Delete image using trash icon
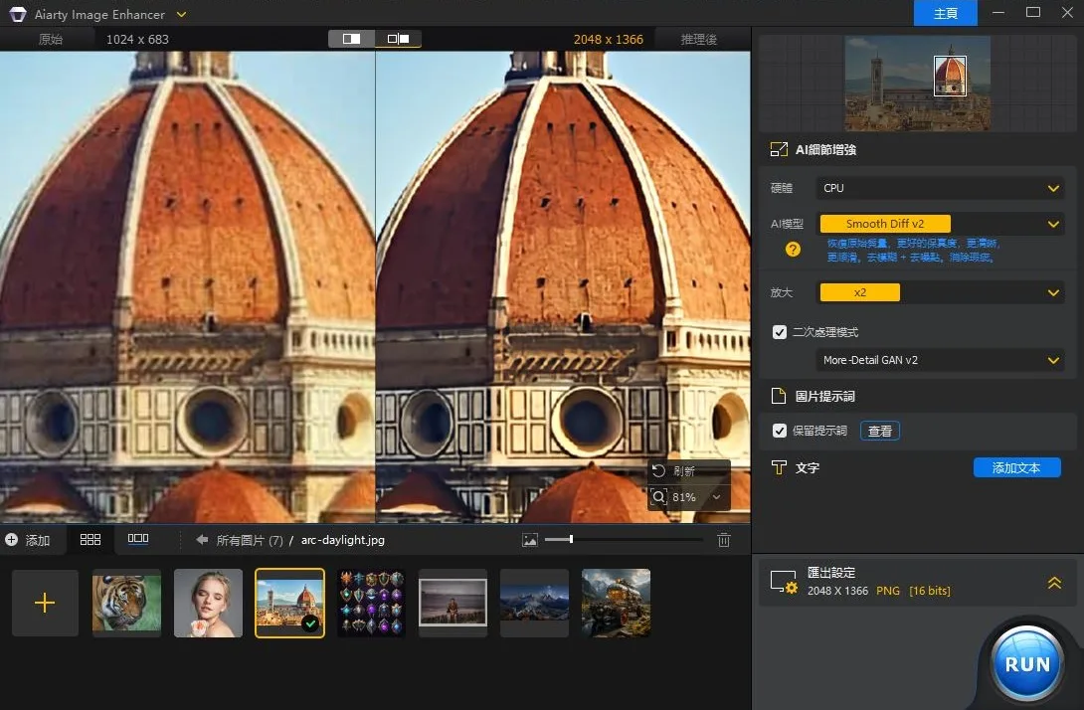1084x710 pixels. click(724, 540)
